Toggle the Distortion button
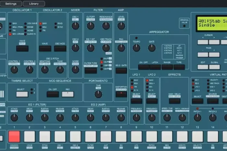227x151 pixels. pyautogui.click(x=121, y=94)
